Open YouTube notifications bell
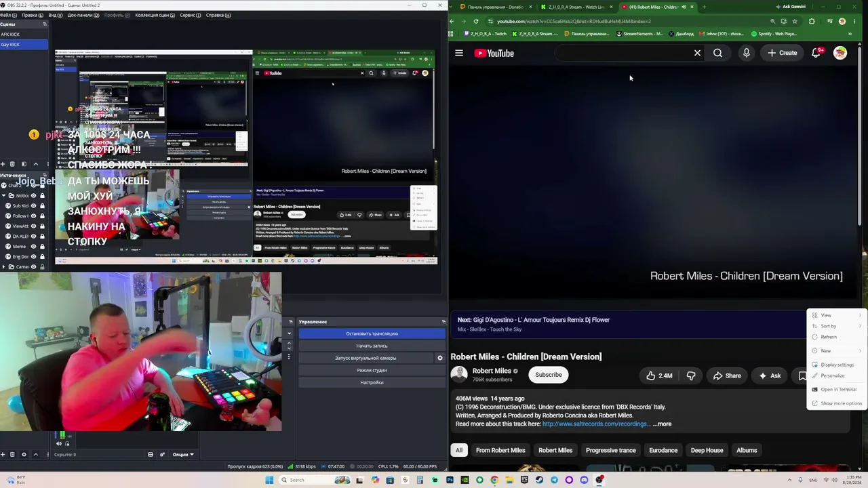This screenshot has width=868, height=488. pyautogui.click(x=816, y=53)
